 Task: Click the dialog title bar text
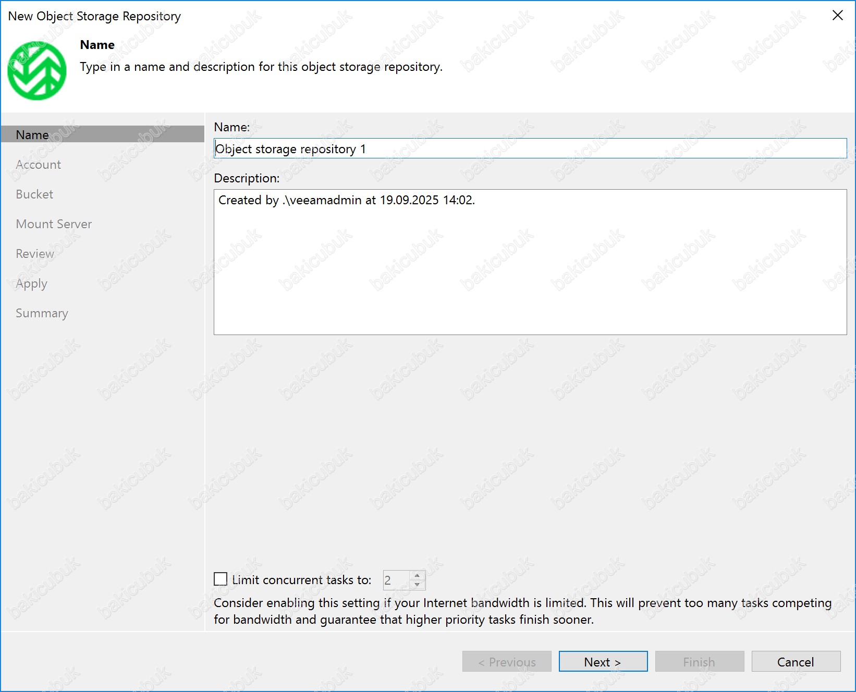coord(94,16)
